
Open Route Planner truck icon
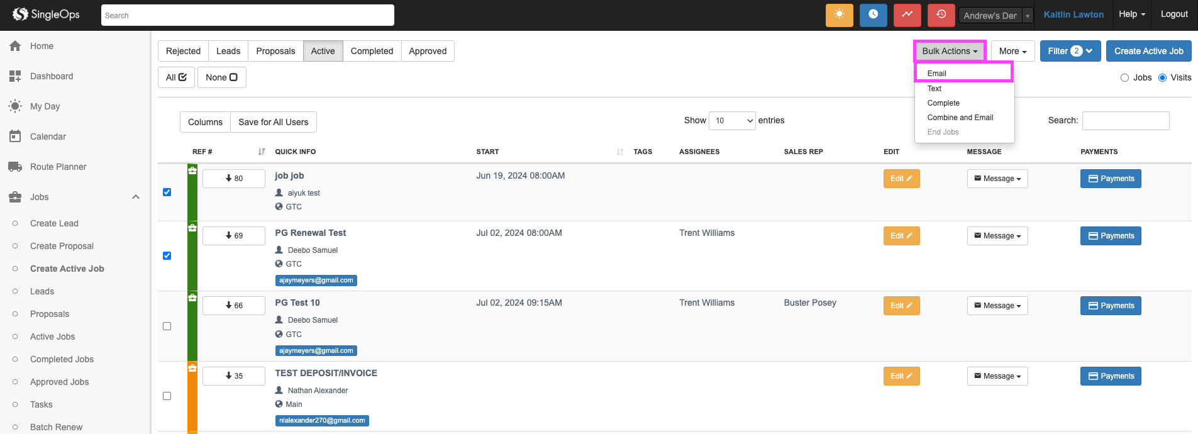pyautogui.click(x=15, y=167)
